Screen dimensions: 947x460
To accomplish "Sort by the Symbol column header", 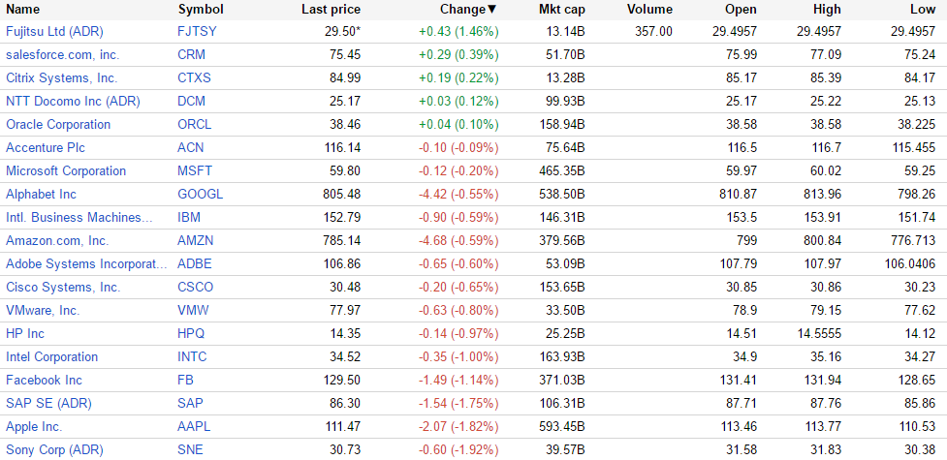I will (201, 9).
